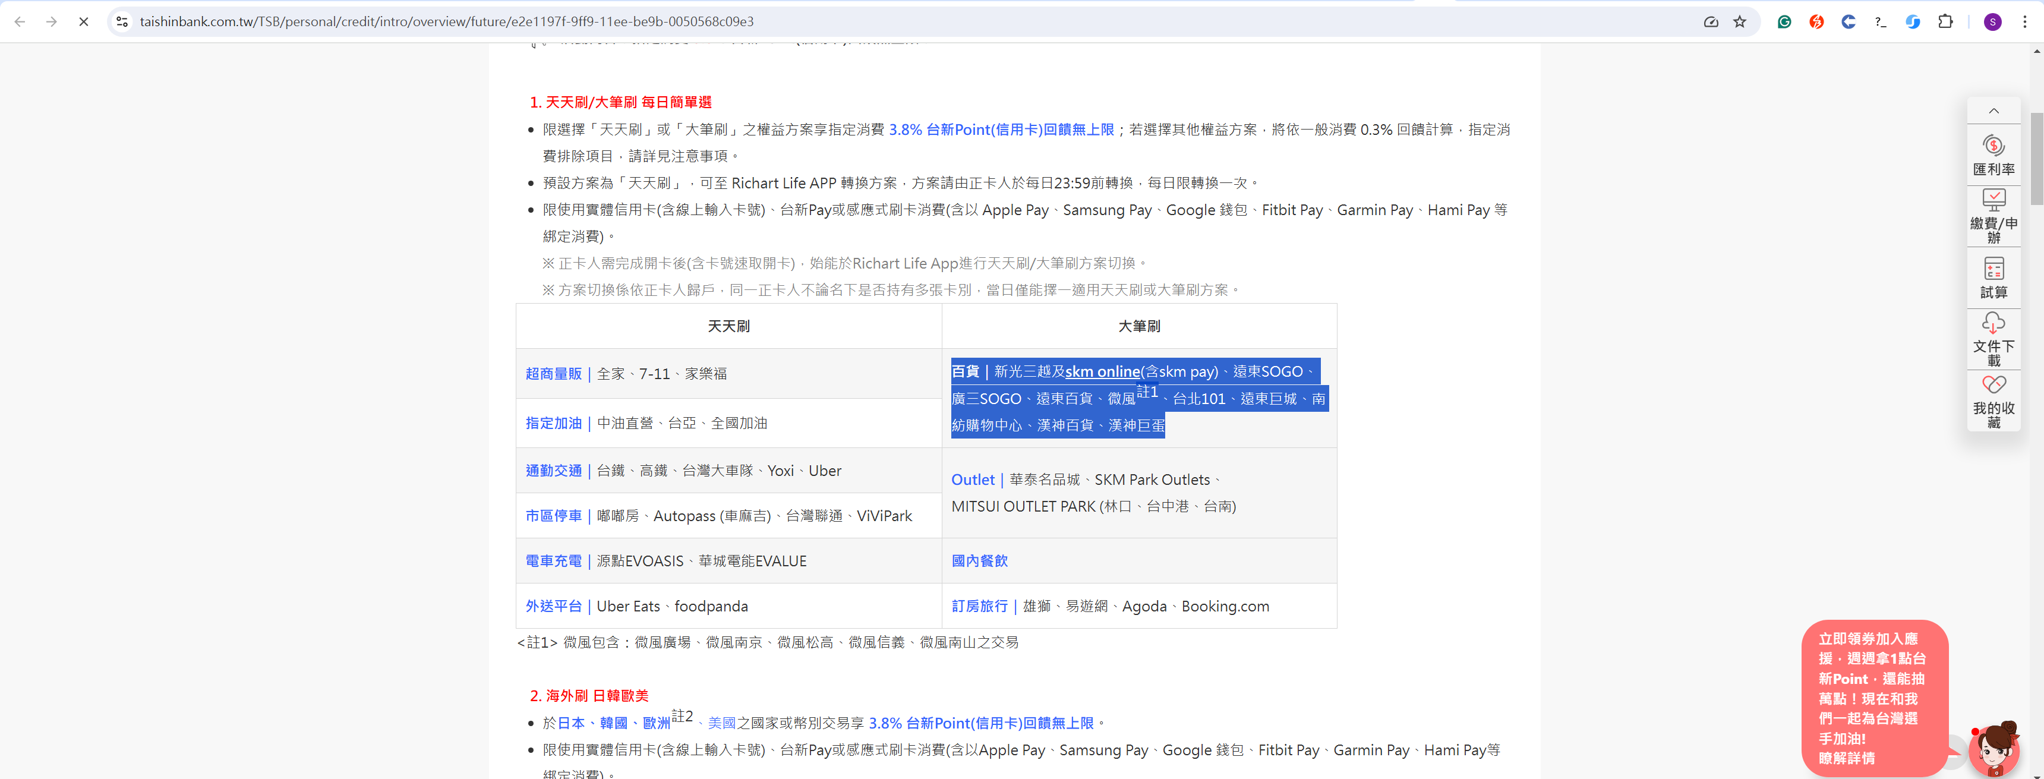Click 外送平台 category label

[553, 606]
